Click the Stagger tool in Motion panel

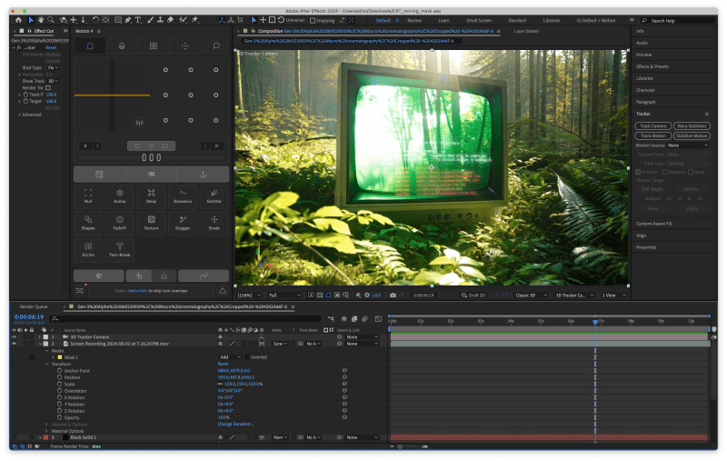183,223
